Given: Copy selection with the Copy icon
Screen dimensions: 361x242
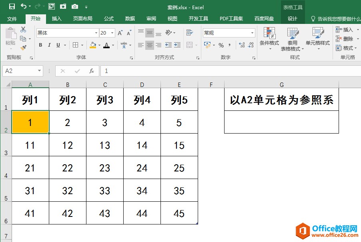Looking at the screenshot, I should coord(23,39).
